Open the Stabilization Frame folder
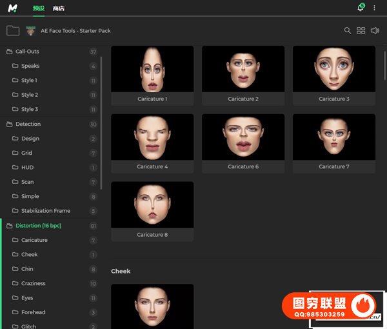The width and height of the screenshot is (387, 329). point(45,211)
